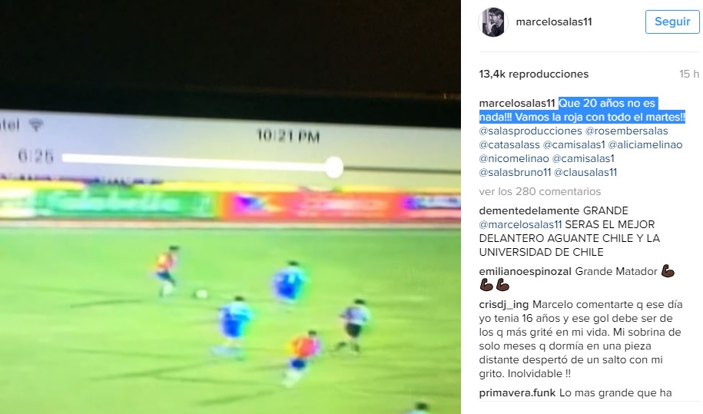Click the video scrubber slider knob
The image size is (703, 414).
point(334,167)
